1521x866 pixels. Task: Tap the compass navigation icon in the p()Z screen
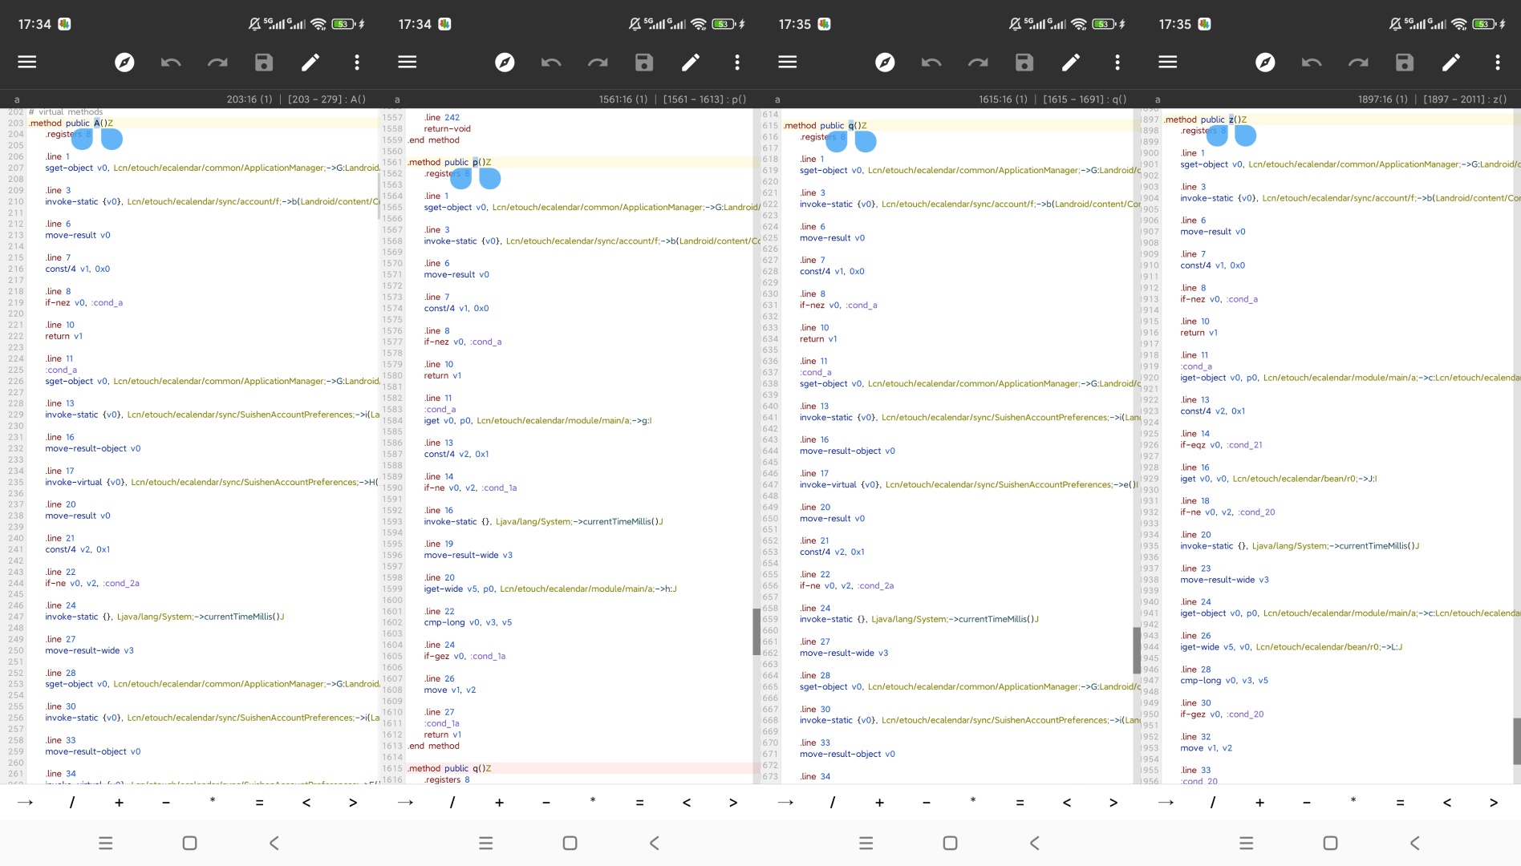click(505, 62)
